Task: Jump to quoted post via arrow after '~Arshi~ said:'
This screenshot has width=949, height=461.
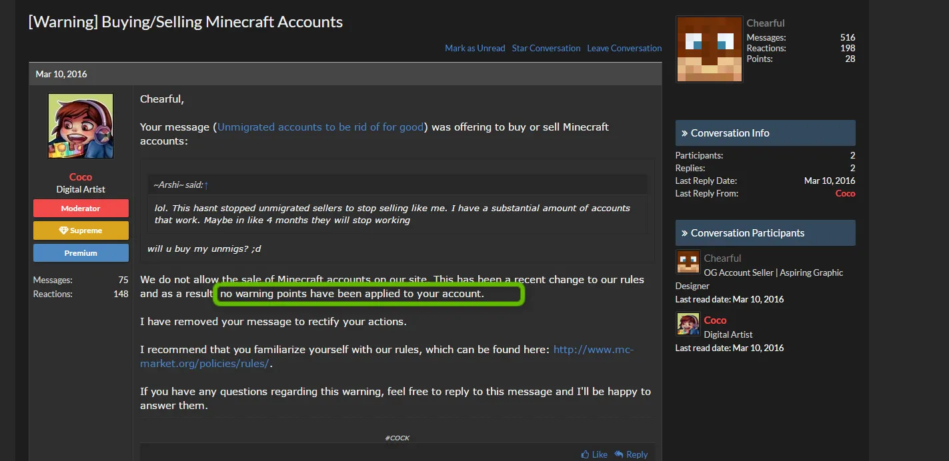Action: click(x=206, y=185)
